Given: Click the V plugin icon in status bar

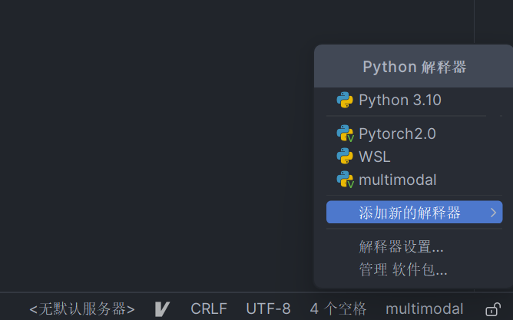Looking at the screenshot, I should [162, 309].
